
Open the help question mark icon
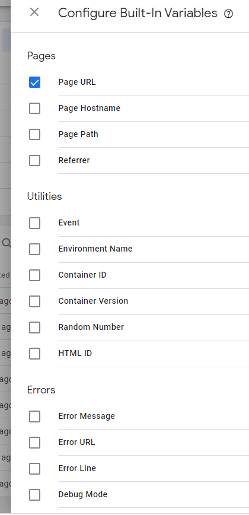coord(229,14)
